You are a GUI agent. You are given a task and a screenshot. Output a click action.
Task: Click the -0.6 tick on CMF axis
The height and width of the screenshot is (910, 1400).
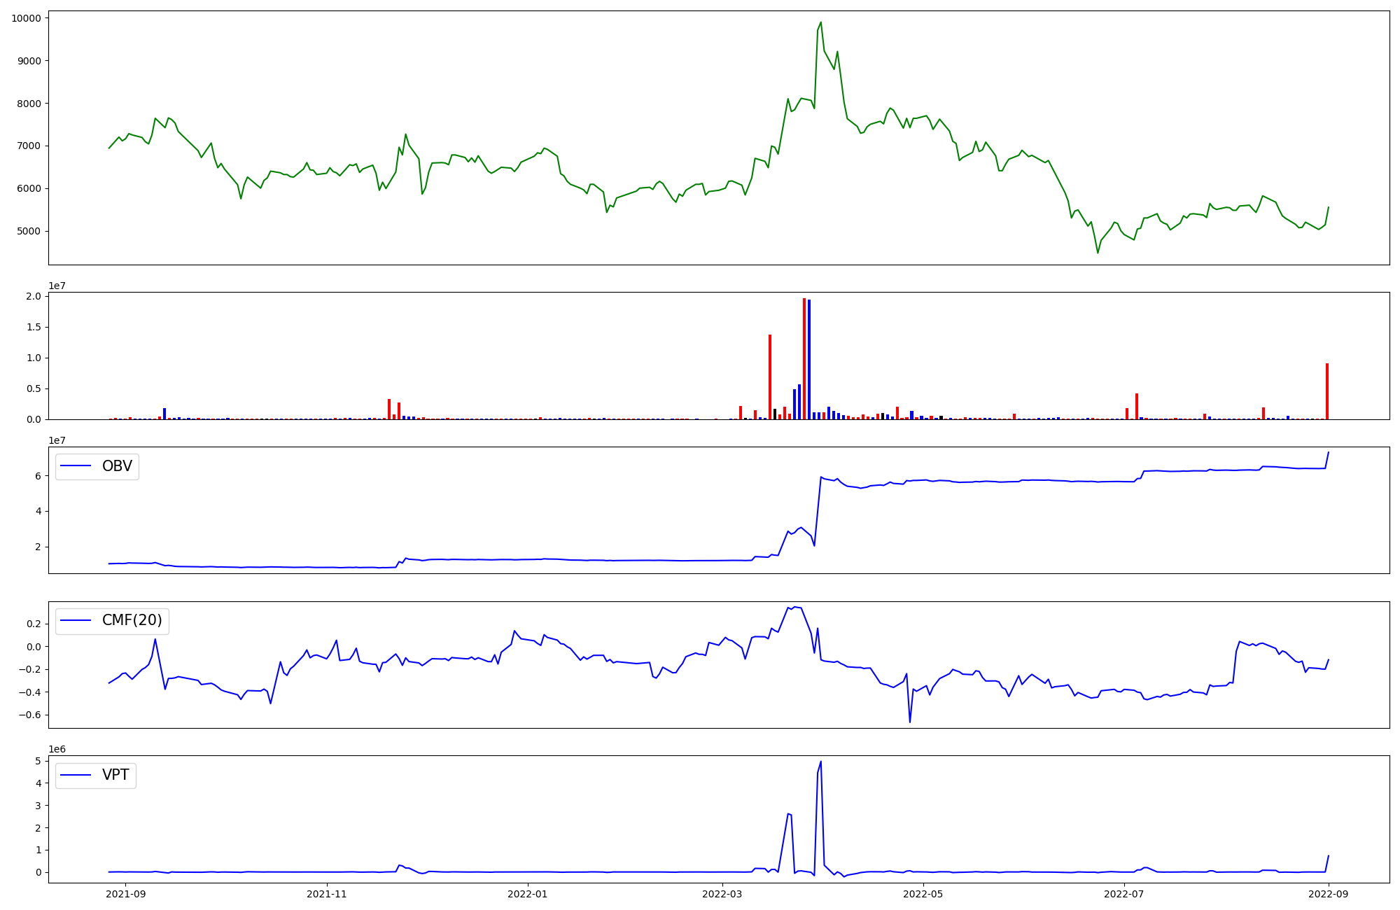[31, 715]
